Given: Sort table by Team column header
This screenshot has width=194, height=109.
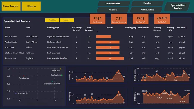Looking at the screenshot, I should 28,27.
